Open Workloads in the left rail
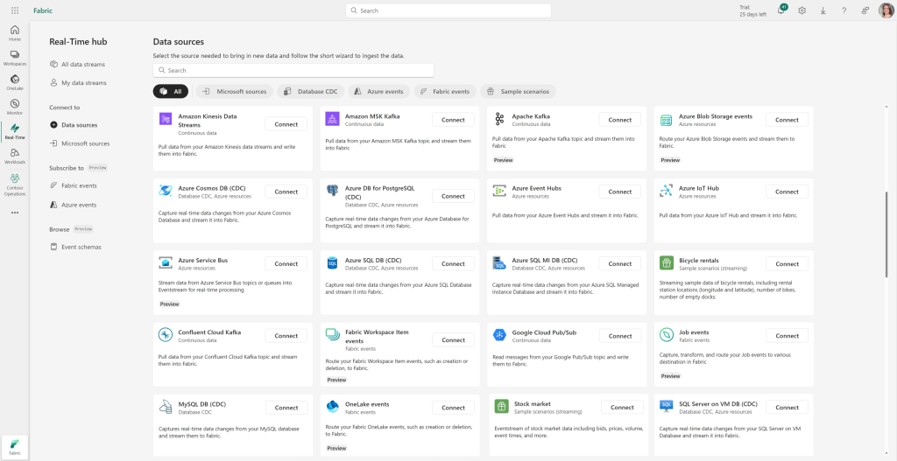Image resolution: width=897 pixels, height=461 pixels. pos(15,156)
